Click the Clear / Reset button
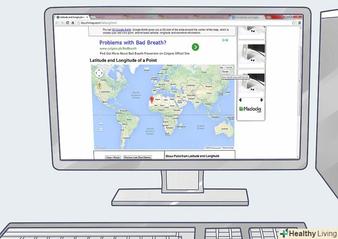This screenshot has width=338, height=239. (x=113, y=157)
